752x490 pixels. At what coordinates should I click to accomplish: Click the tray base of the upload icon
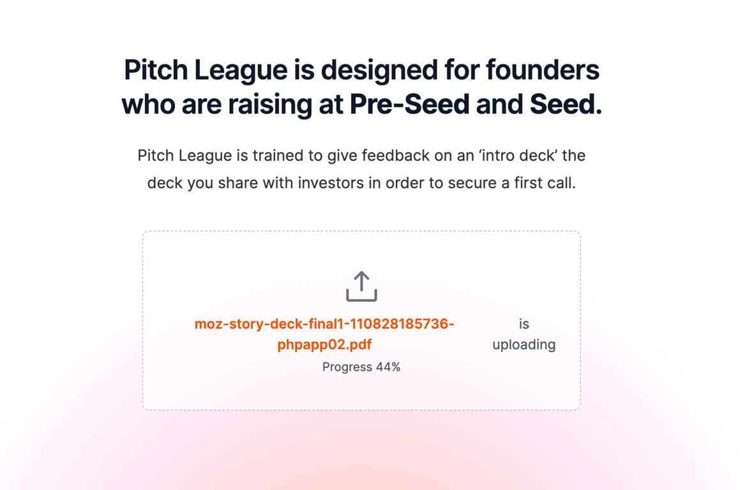[x=361, y=299]
